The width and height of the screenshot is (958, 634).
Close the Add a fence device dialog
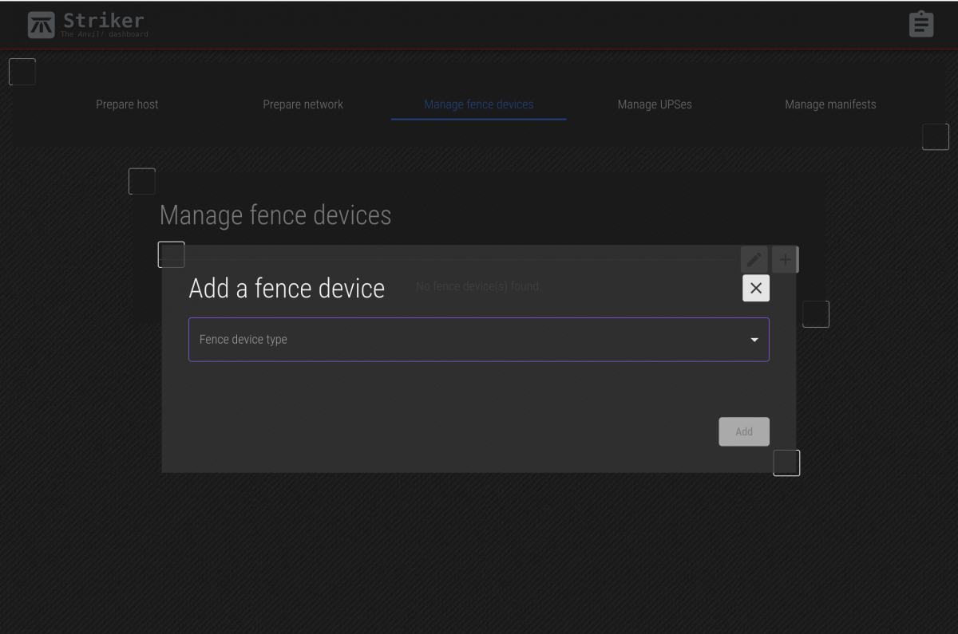(755, 288)
